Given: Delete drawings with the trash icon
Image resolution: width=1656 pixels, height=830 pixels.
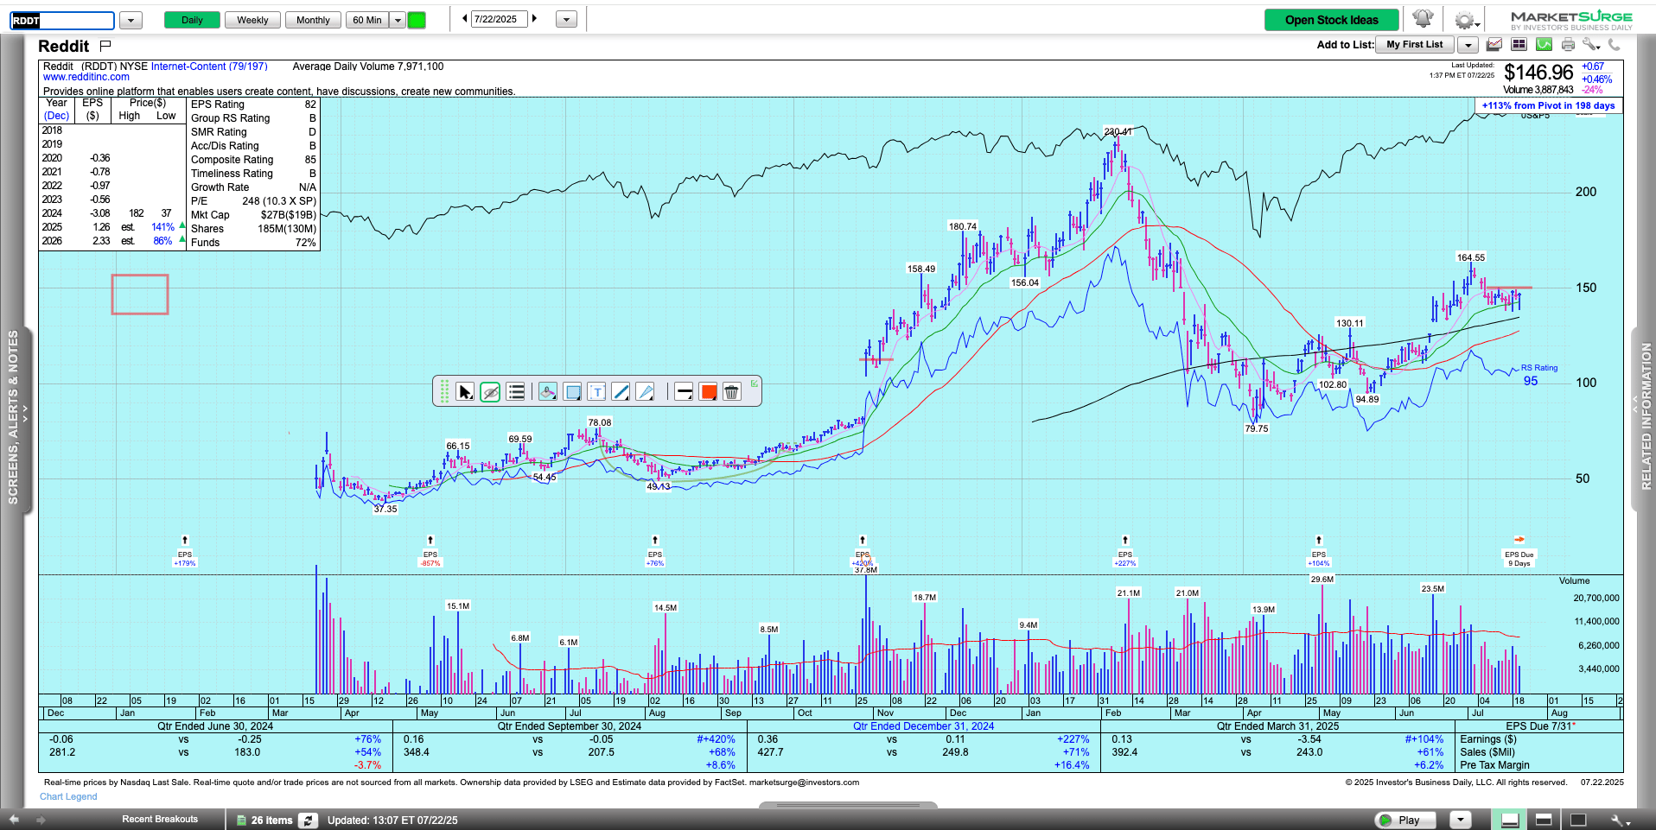Looking at the screenshot, I should click(x=732, y=392).
